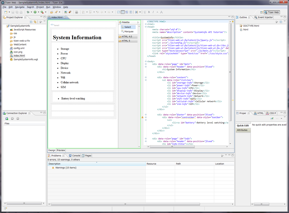Select the Palette Select tool
This screenshot has width=289, height=213.
(x=128, y=27)
